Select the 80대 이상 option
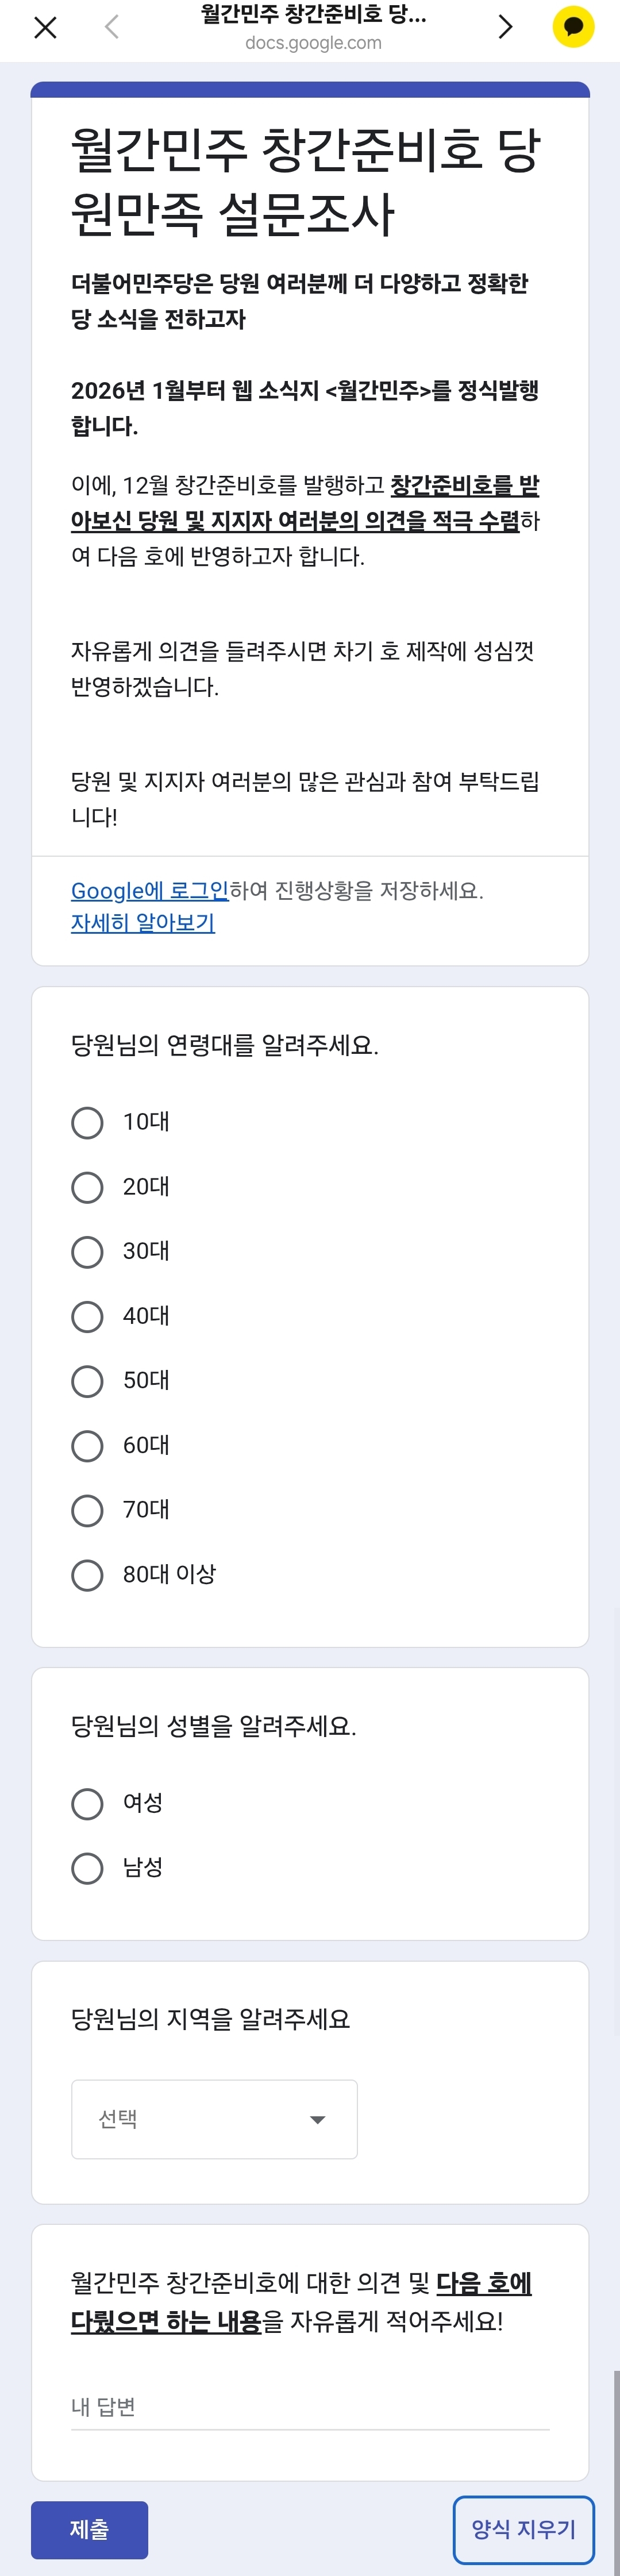Screen dimensions: 620x2576 [x=87, y=1575]
